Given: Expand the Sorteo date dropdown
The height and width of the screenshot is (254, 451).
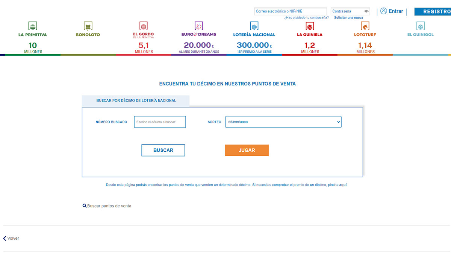Looking at the screenshot, I should tap(283, 122).
